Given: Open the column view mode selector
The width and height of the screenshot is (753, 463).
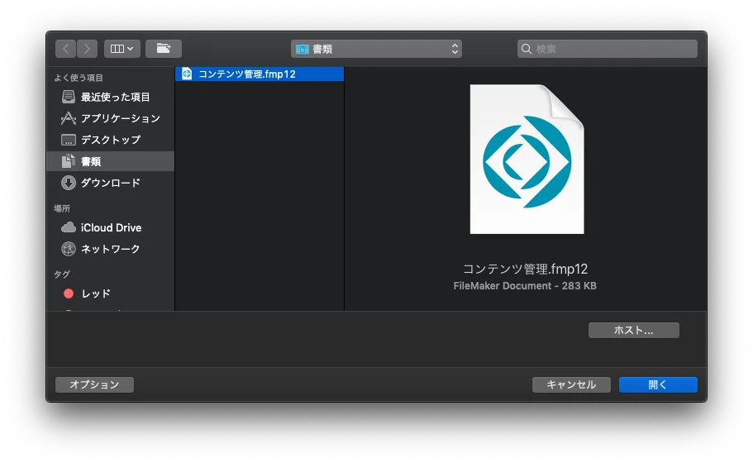Looking at the screenshot, I should (122, 49).
